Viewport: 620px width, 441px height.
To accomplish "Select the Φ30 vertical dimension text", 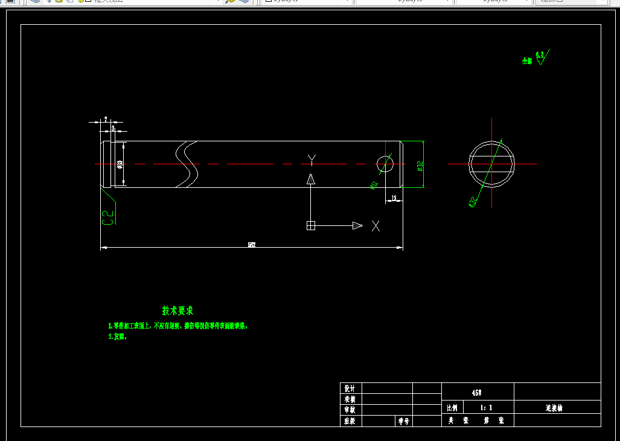I will pyautogui.click(x=120, y=164).
